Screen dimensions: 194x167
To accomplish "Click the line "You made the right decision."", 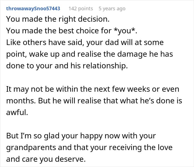I will tap(58, 19).
